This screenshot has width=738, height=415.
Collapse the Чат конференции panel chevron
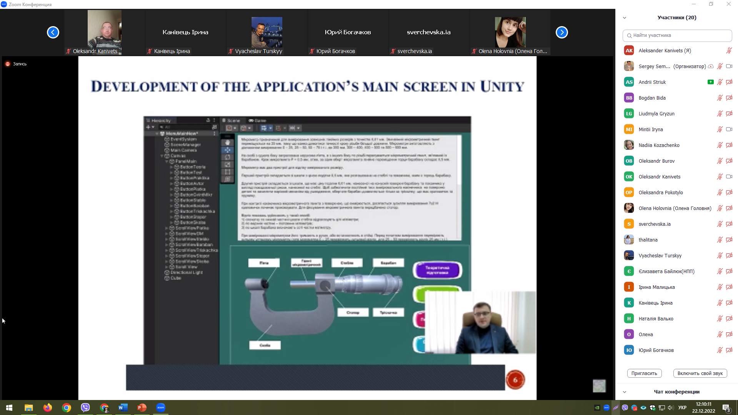click(x=625, y=392)
